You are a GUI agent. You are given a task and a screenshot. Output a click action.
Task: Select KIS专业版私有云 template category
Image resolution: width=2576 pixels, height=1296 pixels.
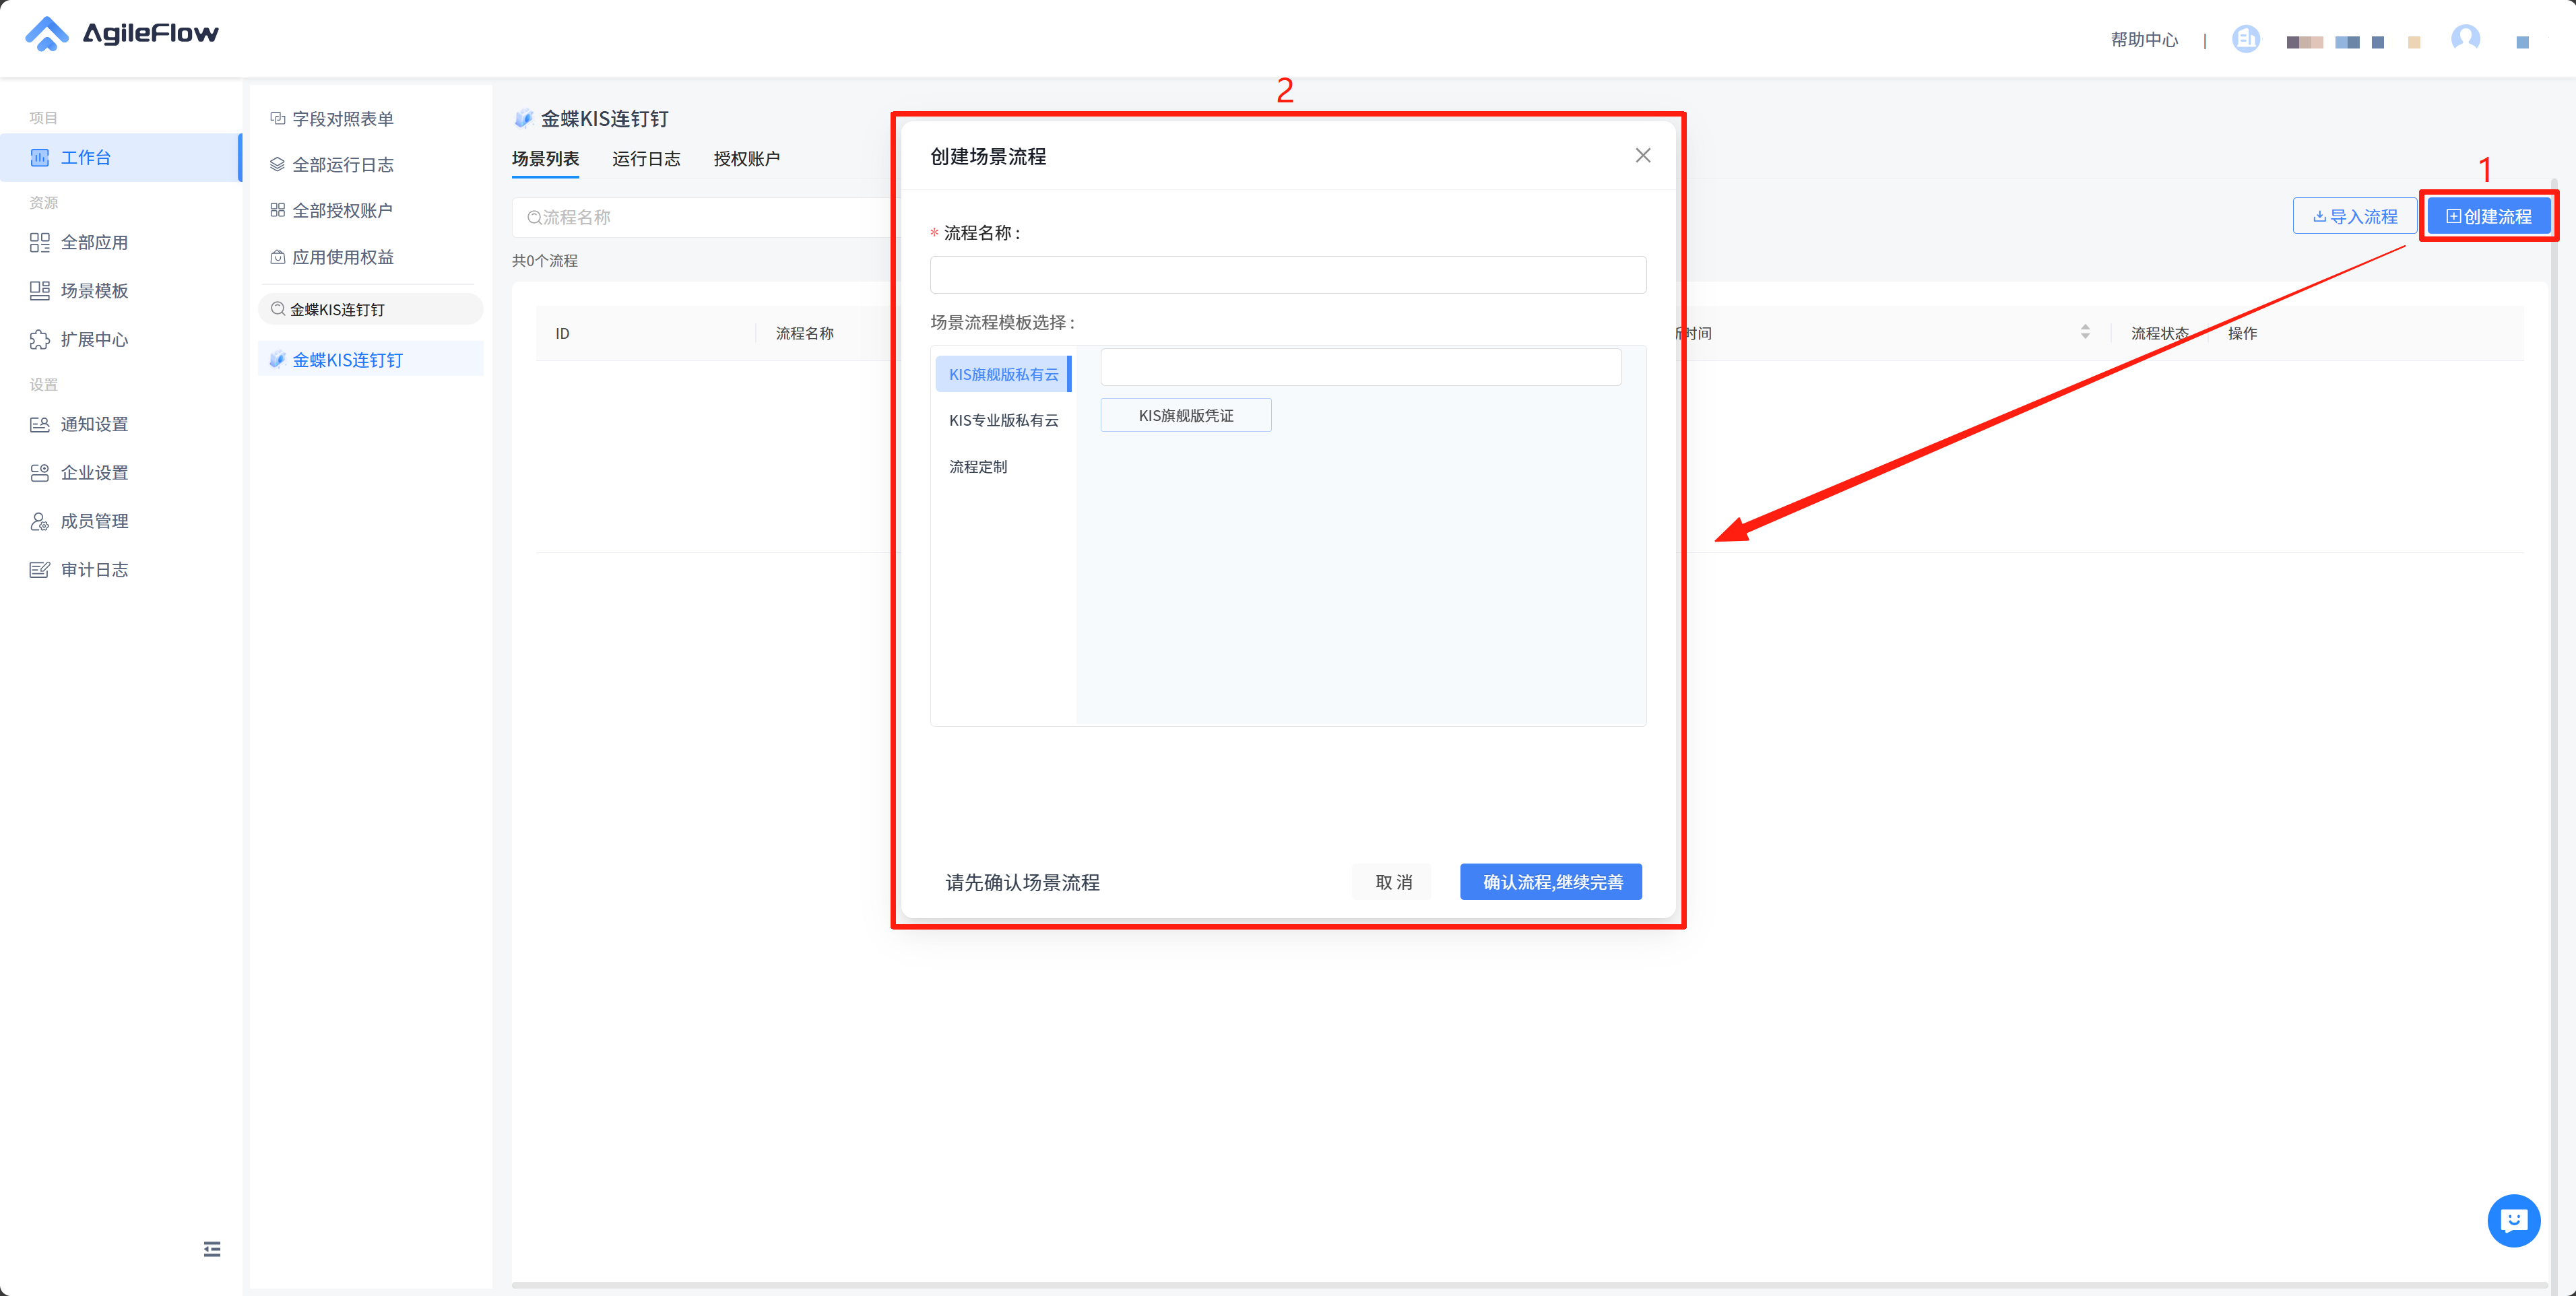[x=1003, y=420]
